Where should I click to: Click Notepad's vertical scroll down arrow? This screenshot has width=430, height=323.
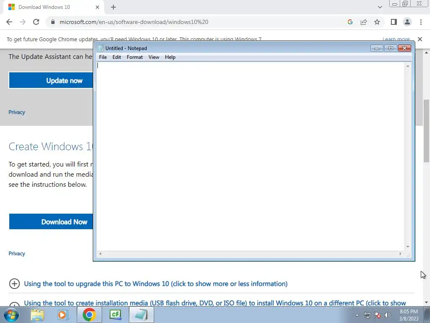[x=408, y=247]
